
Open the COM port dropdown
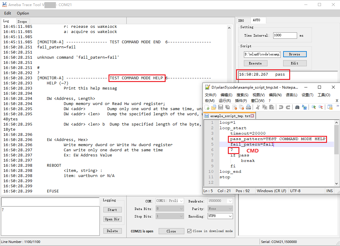pyautogui.click(x=181, y=201)
